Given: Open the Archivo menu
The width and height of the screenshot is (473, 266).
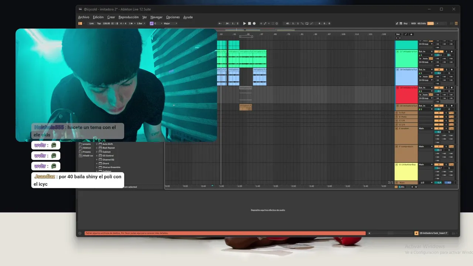Looking at the screenshot, I should tap(84, 17).
